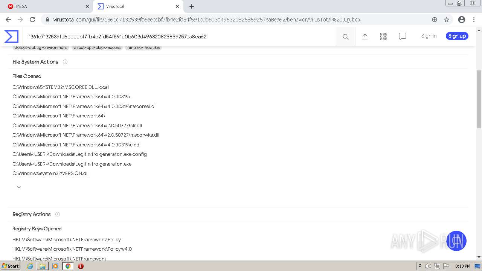Viewport: 482px width, 271px height.
Task: Click the File System Actions info icon
Action: [65, 62]
